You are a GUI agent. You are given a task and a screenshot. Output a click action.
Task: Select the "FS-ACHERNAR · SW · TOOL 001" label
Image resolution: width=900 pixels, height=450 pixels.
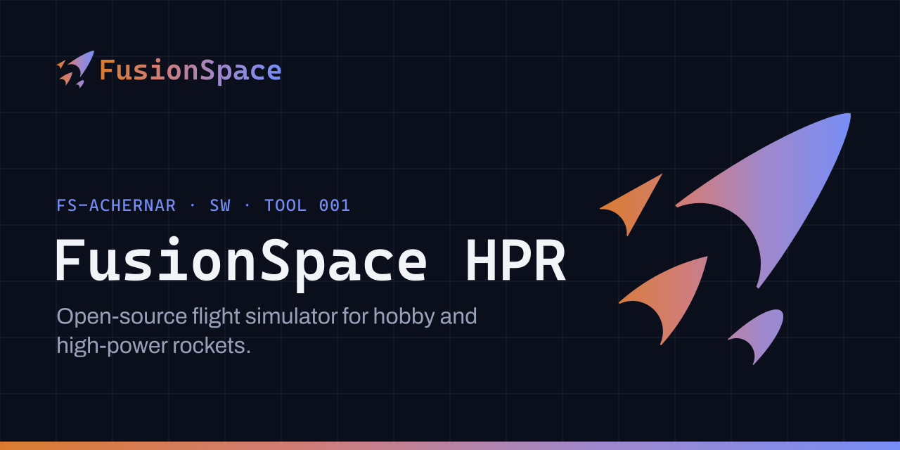click(x=203, y=205)
